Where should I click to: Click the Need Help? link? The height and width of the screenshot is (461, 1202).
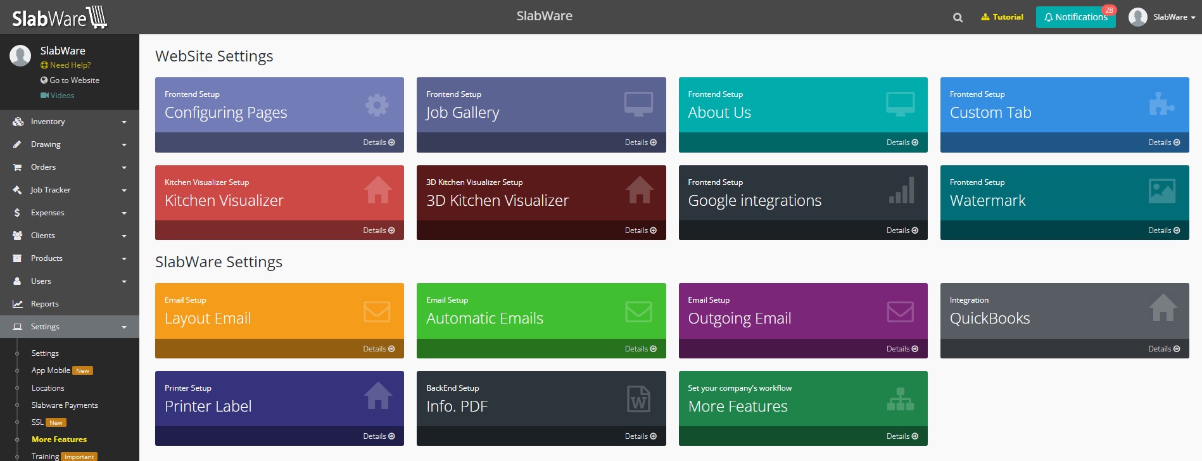[x=66, y=65]
